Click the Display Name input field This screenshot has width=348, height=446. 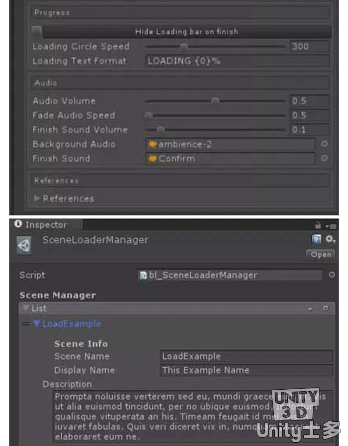246,370
